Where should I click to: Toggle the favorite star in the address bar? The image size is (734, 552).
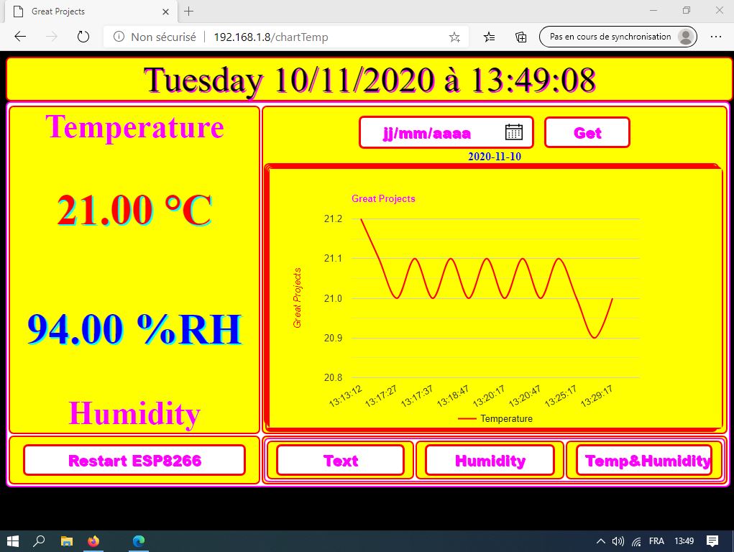click(x=453, y=37)
